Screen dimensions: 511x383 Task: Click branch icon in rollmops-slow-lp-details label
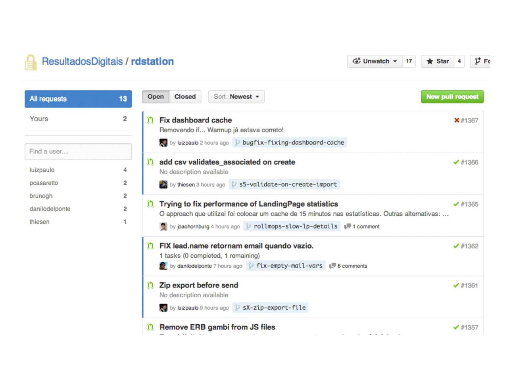(248, 226)
